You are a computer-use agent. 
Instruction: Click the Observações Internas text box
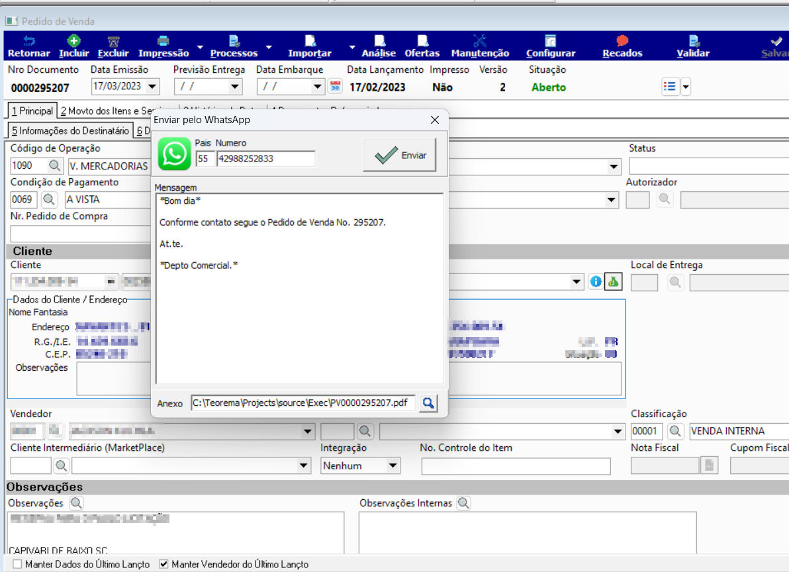click(528, 533)
